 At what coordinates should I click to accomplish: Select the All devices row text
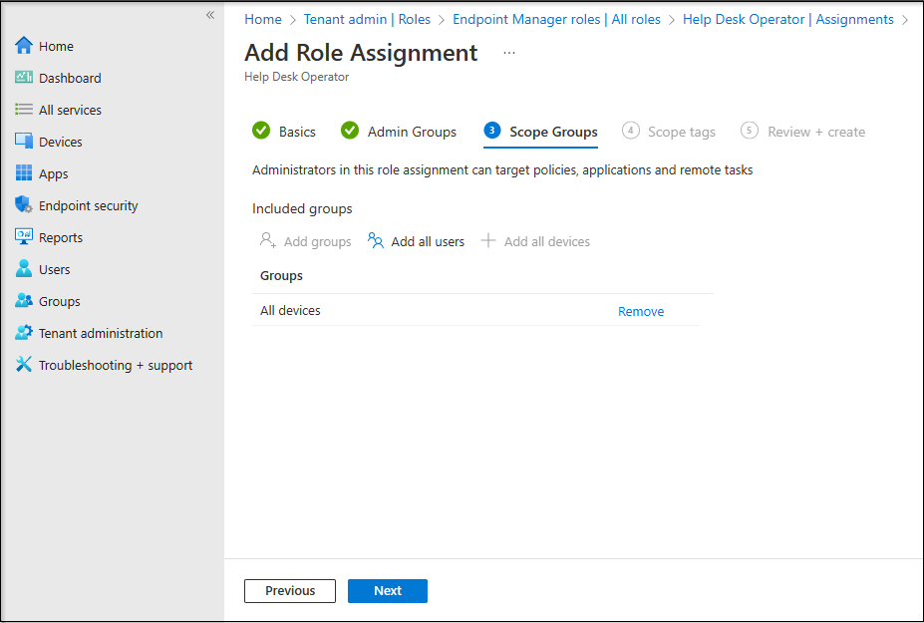point(290,311)
